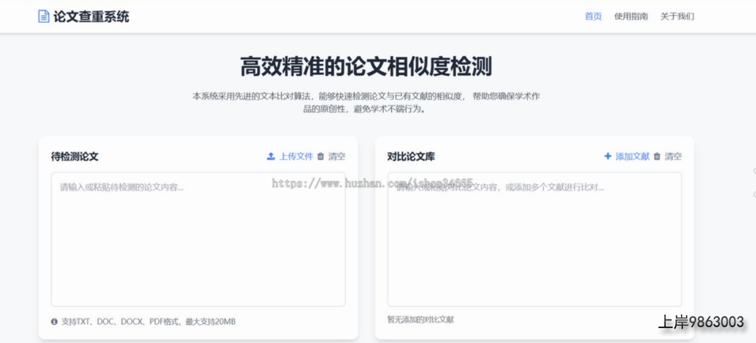Click trash icon in 待检测论文 panel
This screenshot has width=756, height=343.
click(x=321, y=156)
